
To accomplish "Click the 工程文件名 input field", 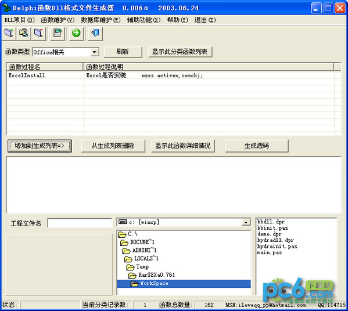I will tap(80, 223).
